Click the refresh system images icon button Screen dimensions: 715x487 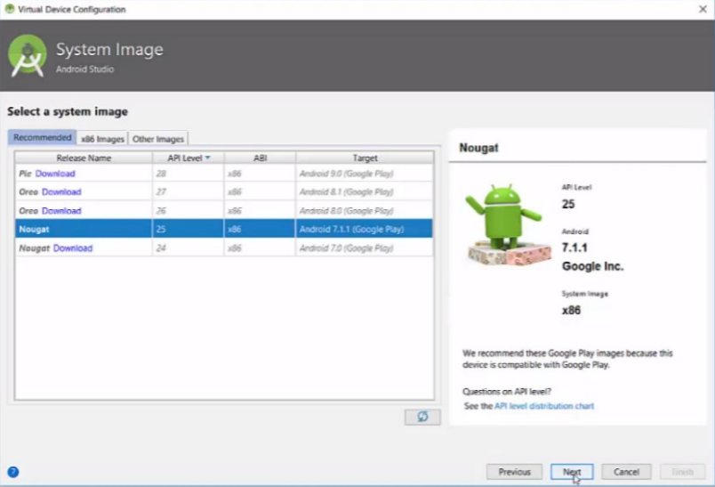coord(422,417)
